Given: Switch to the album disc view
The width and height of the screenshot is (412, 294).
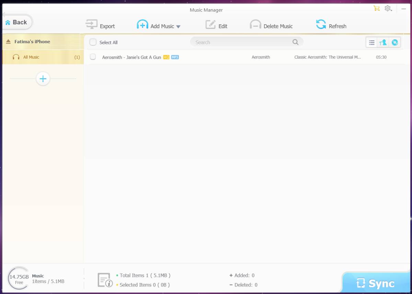Looking at the screenshot, I should (395, 42).
